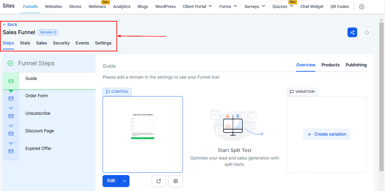Click the Unsubscribe step envelope icon
The height and width of the screenshot is (191, 385).
11,116
